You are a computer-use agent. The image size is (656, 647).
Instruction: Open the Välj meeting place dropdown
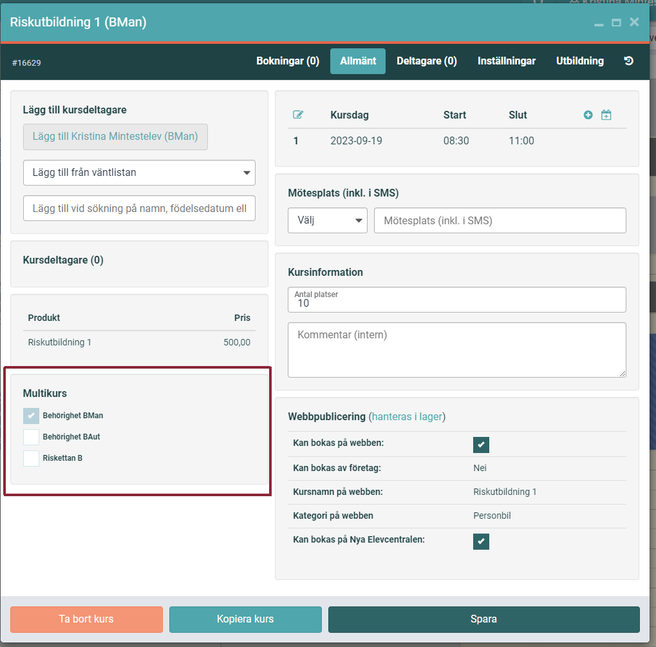pyautogui.click(x=328, y=220)
